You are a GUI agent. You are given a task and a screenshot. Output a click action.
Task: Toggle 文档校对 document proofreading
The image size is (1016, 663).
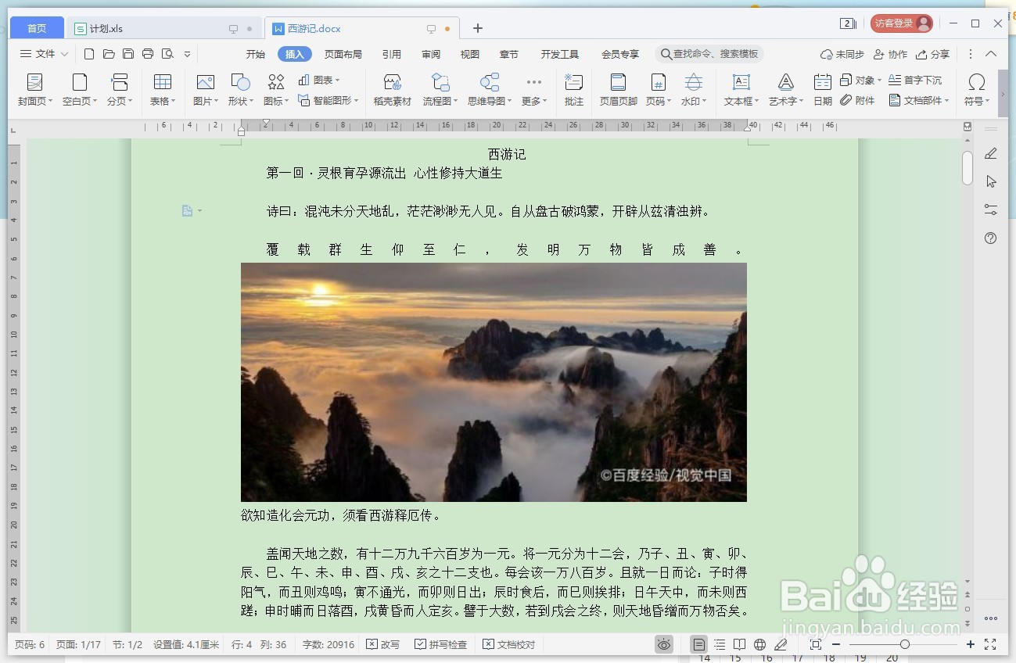[508, 644]
